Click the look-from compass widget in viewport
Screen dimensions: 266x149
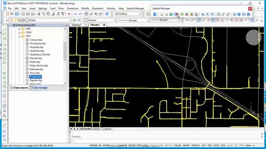coord(253,38)
